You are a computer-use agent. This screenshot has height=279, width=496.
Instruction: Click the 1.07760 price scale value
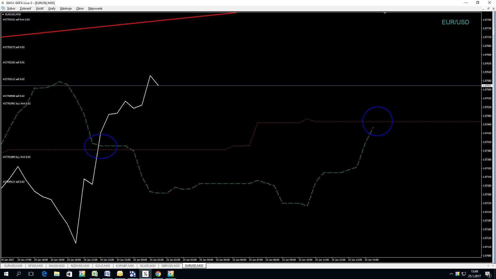click(x=487, y=20)
